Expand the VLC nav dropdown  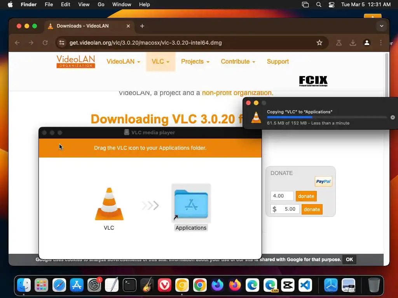click(161, 62)
